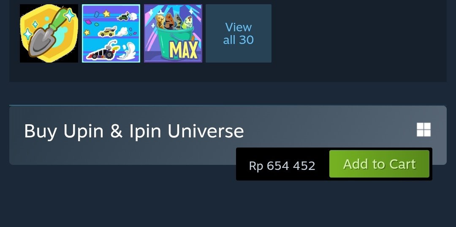The height and width of the screenshot is (227, 456).
Task: Click the green-handled trowel in the badge
Action: (x=48, y=34)
